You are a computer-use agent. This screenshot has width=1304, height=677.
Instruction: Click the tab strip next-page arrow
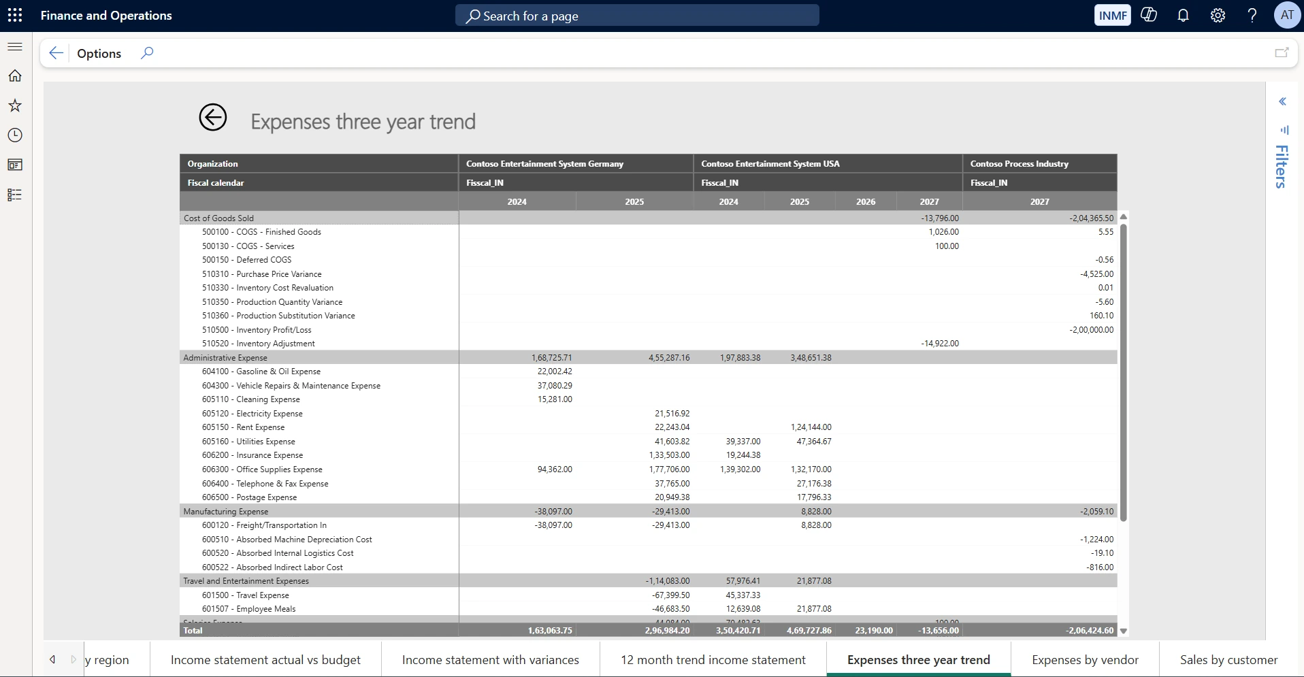point(74,659)
